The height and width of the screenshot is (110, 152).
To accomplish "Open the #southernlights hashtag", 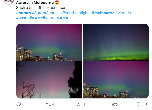I will point(76,13).
